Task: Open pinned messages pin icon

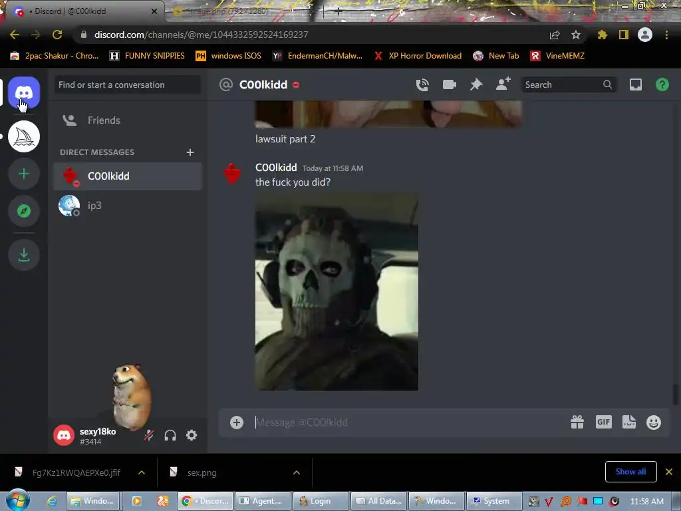Action: point(476,85)
